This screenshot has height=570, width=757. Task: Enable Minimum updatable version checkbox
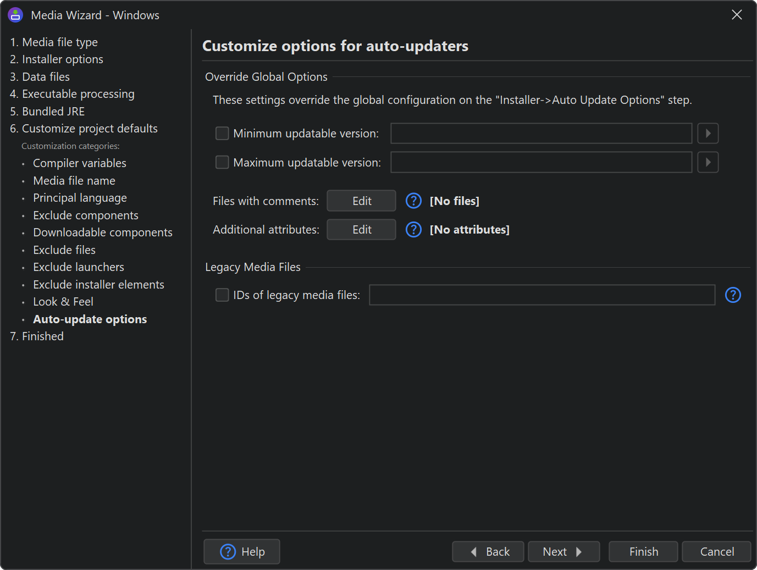222,134
